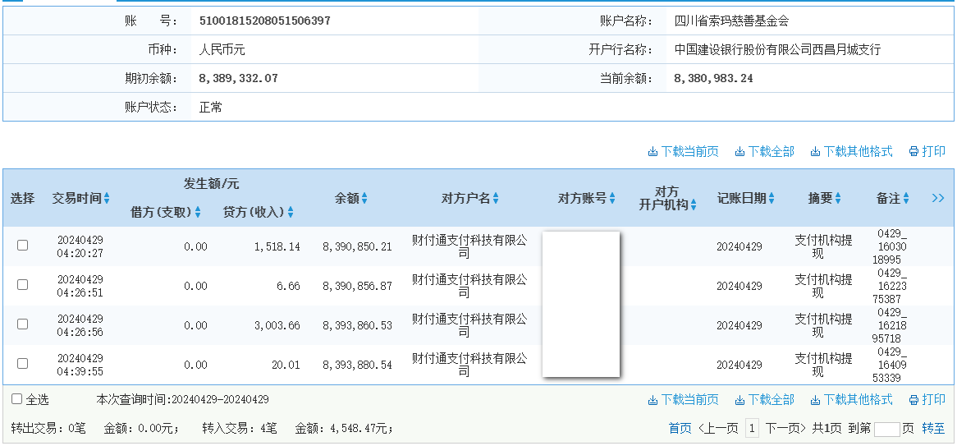Click the opening balance 8,389,332.07
This screenshot has height=446, width=957.
tap(239, 78)
